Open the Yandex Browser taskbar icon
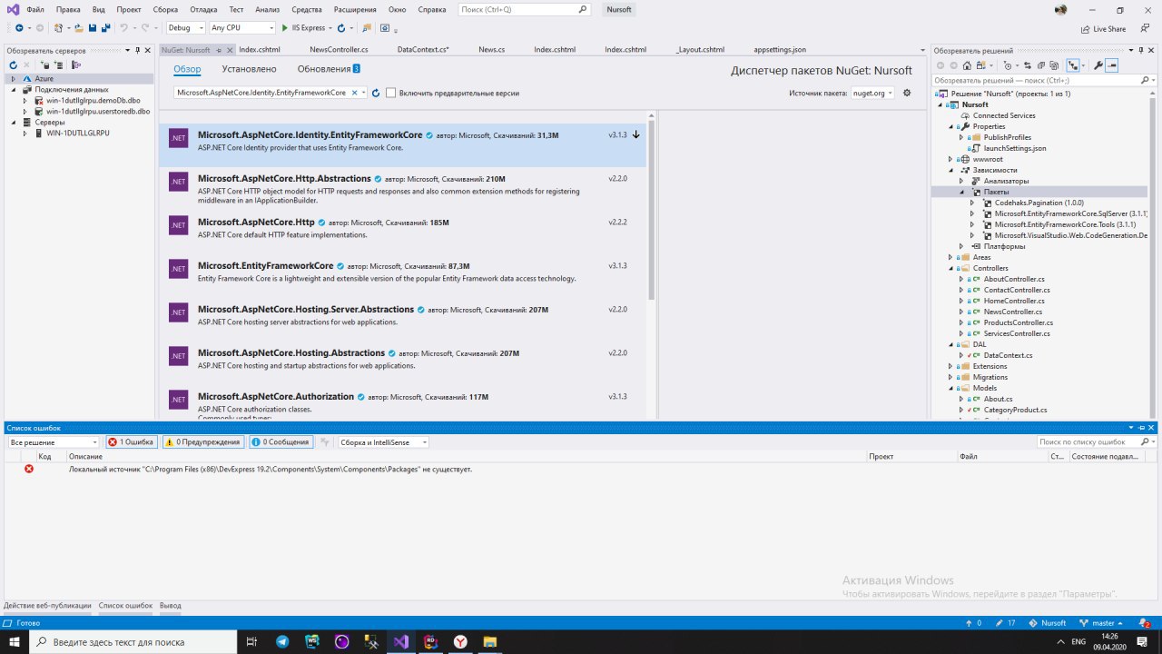Viewport: 1162px width, 654px height. [x=461, y=641]
